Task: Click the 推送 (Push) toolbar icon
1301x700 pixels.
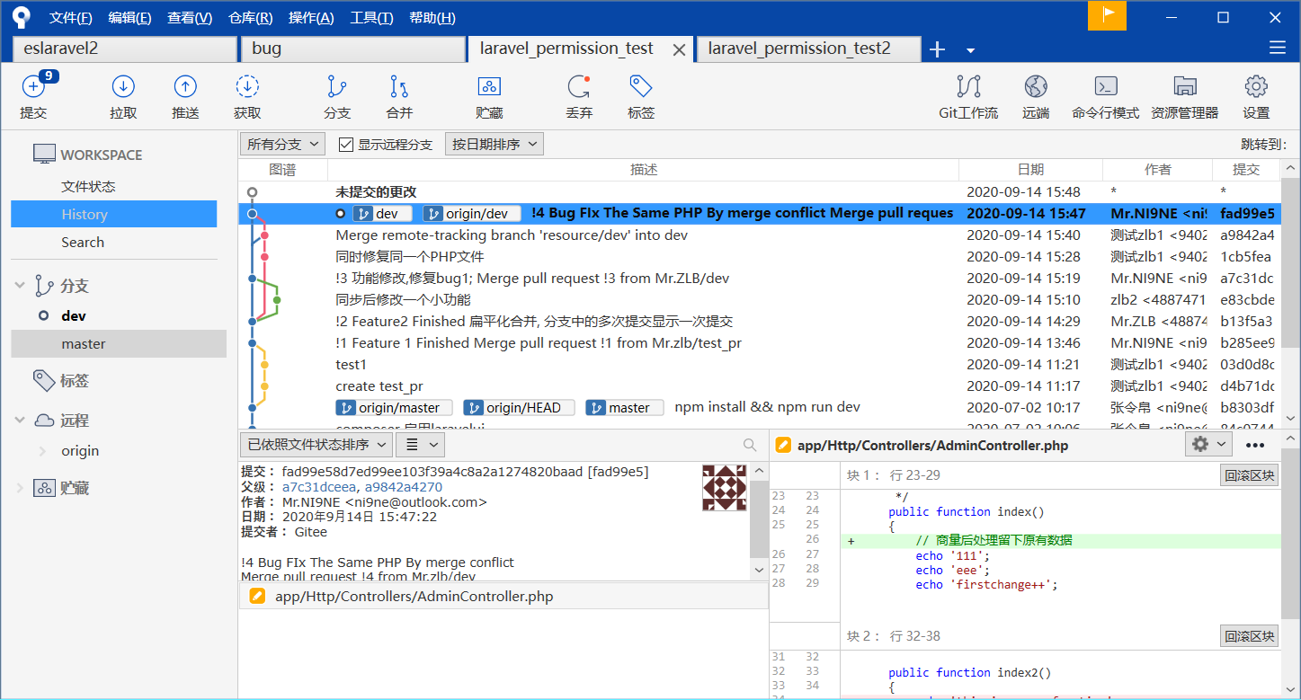Action: (x=185, y=87)
